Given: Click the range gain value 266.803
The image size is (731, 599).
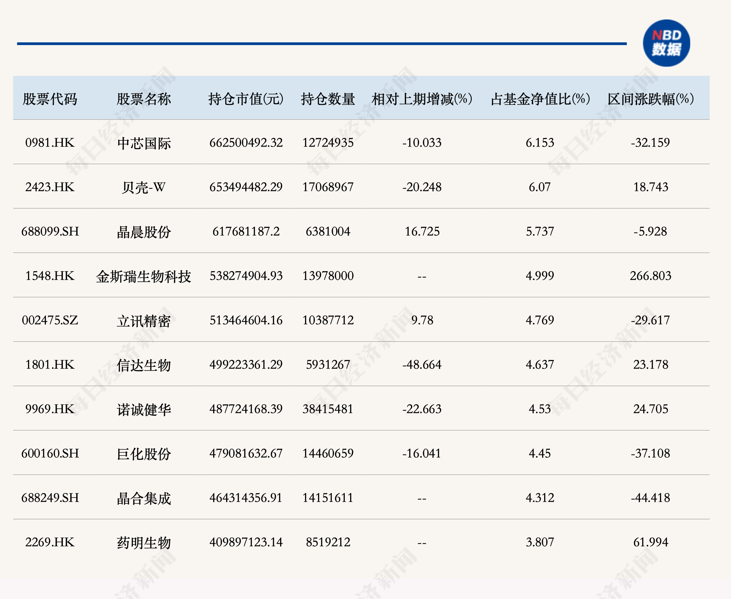Looking at the screenshot, I should pos(651,276).
